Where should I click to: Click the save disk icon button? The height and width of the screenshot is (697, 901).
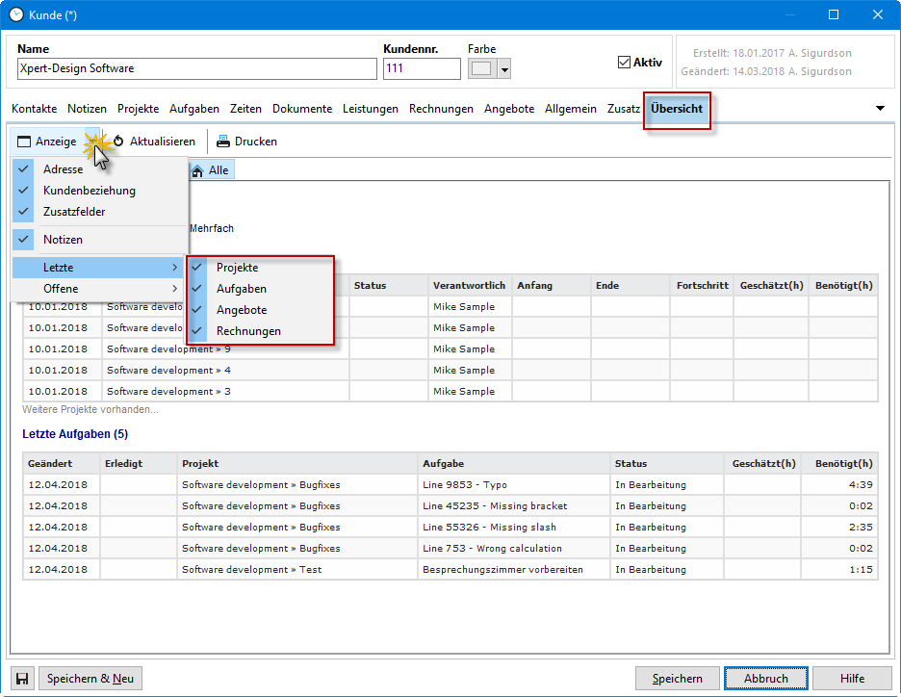(x=23, y=679)
